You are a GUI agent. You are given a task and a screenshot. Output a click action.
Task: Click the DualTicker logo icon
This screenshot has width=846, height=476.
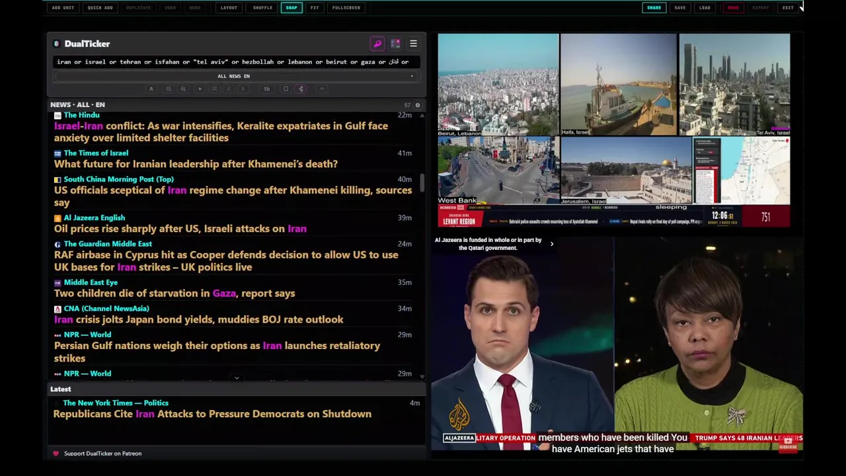click(56, 44)
